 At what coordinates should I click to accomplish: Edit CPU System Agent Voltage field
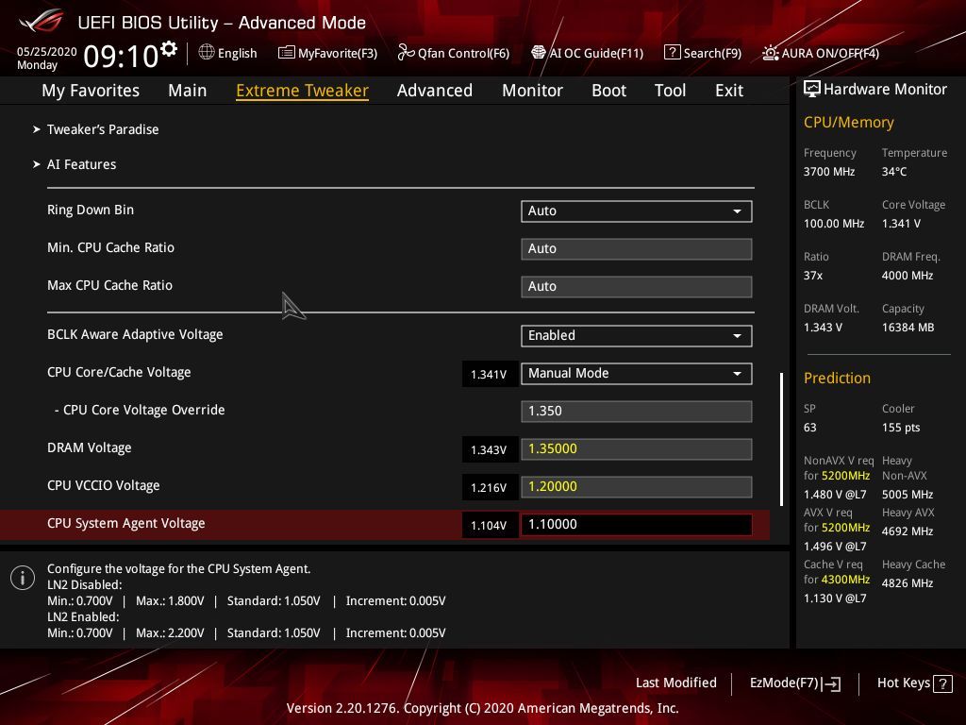637,524
